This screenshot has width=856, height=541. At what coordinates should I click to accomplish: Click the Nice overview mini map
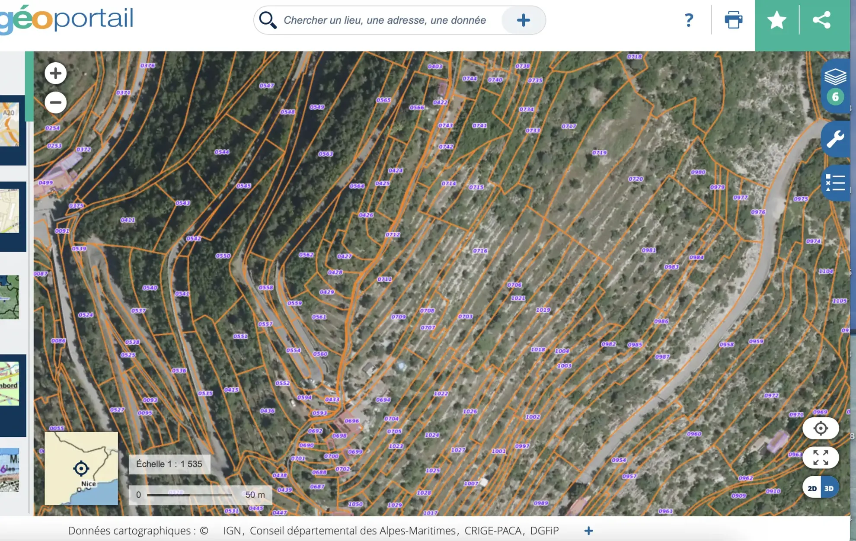pyautogui.click(x=81, y=468)
